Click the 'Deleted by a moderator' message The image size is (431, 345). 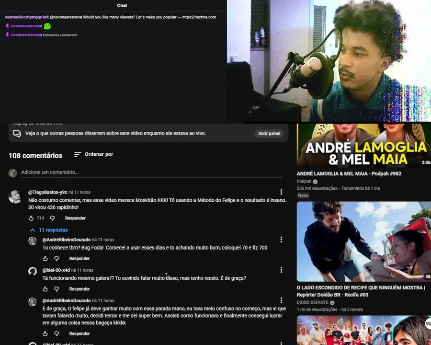[x=60, y=35]
